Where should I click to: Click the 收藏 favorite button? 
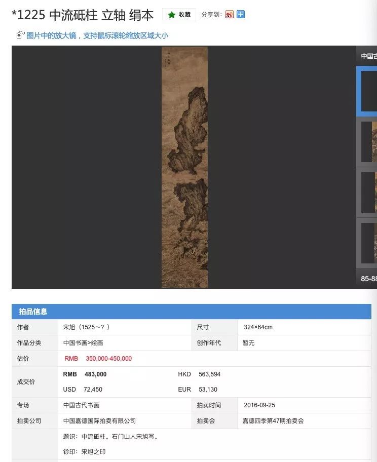179,15
